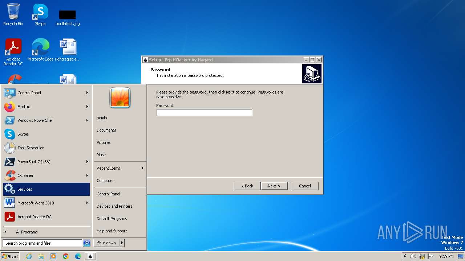Cancel the Frp HiJacker setup

305,186
